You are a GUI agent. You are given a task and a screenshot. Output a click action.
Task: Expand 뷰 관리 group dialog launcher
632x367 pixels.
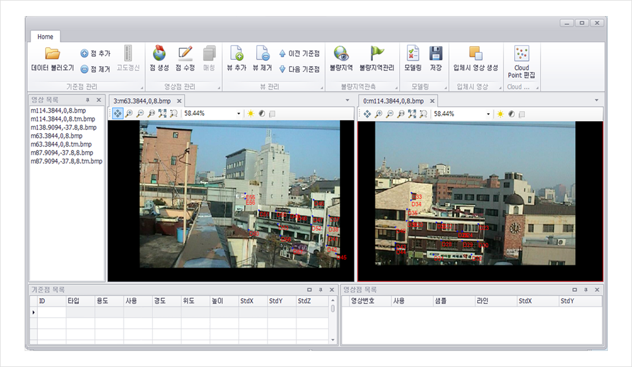[x=322, y=87]
